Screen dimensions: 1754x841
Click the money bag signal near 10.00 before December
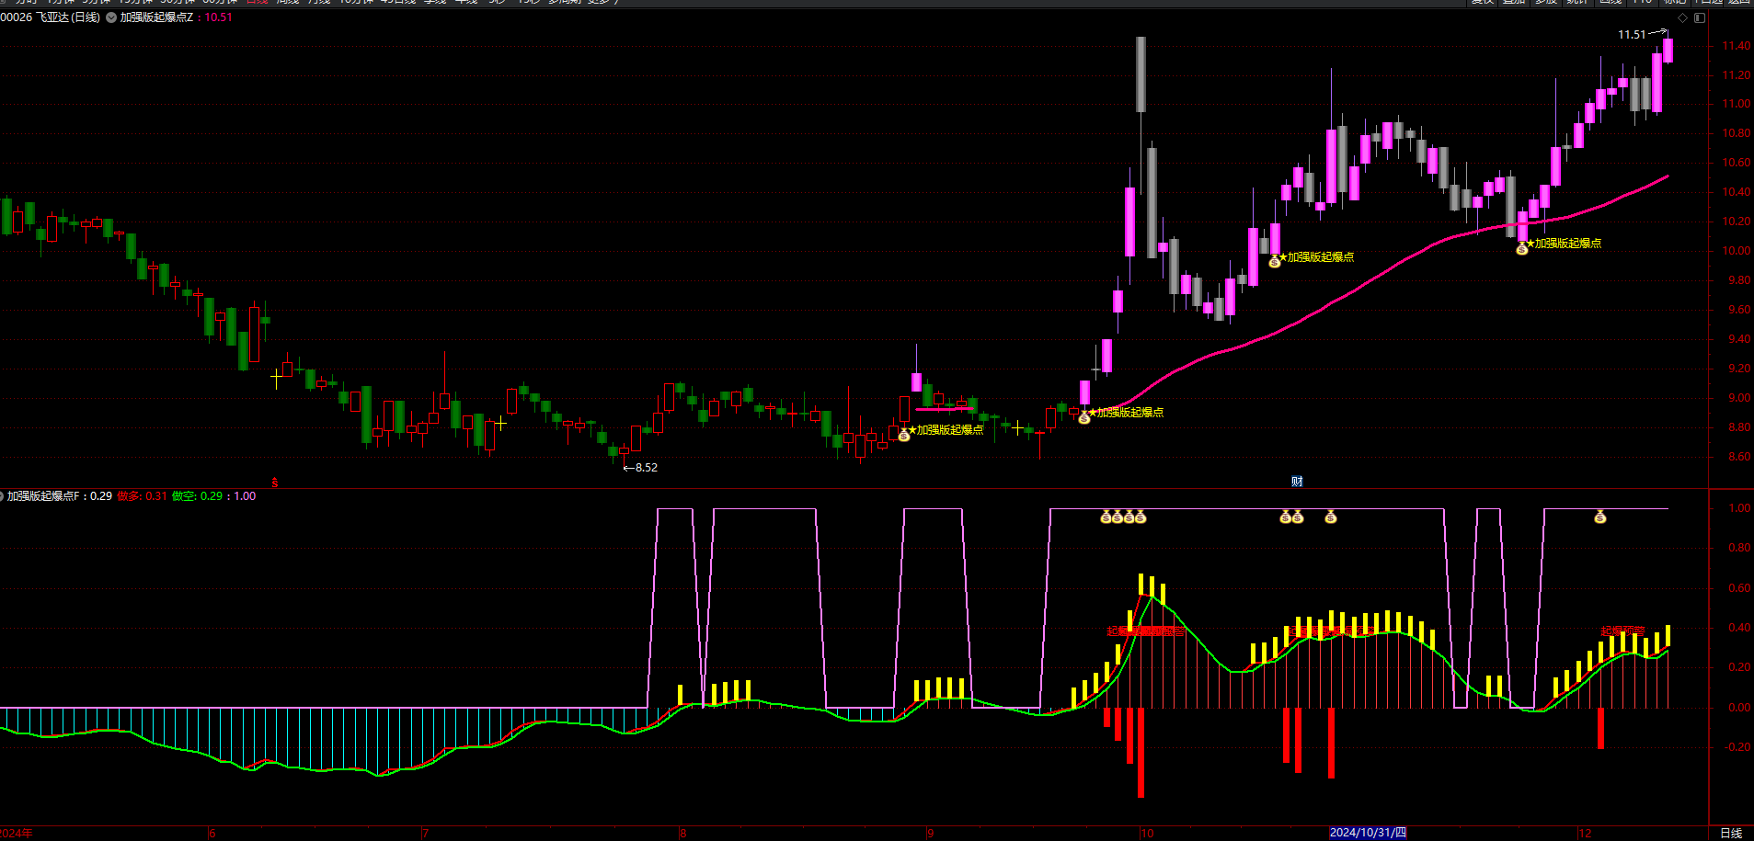(x=1522, y=248)
